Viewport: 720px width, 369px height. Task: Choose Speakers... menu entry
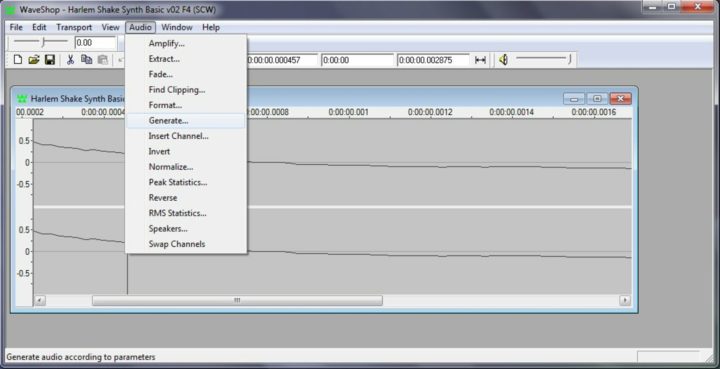(186, 229)
